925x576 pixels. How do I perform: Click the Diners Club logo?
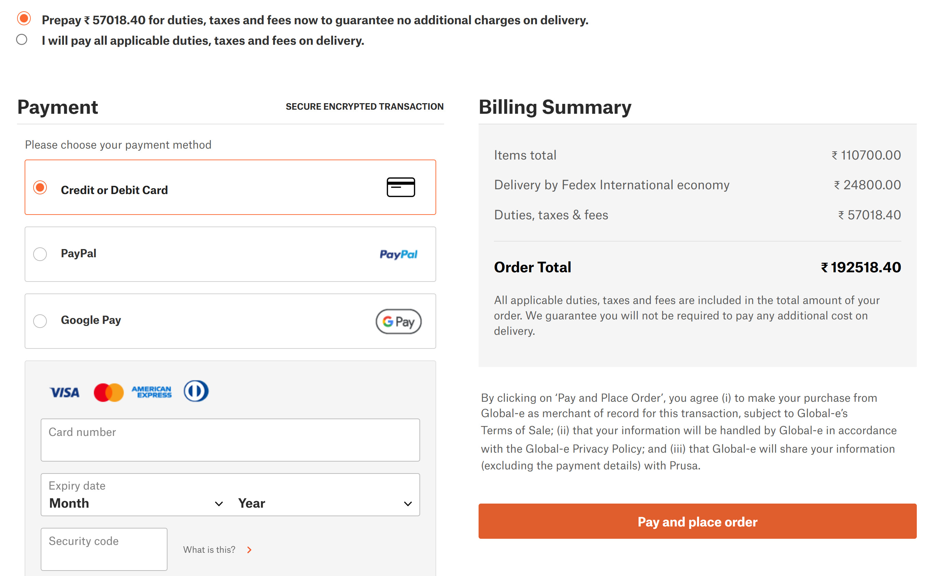pyautogui.click(x=196, y=391)
